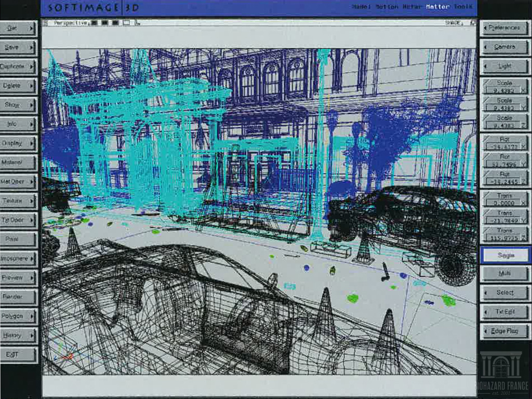
Task: Click the leftmost dark square icon beside Perspective
Action: tap(95, 23)
